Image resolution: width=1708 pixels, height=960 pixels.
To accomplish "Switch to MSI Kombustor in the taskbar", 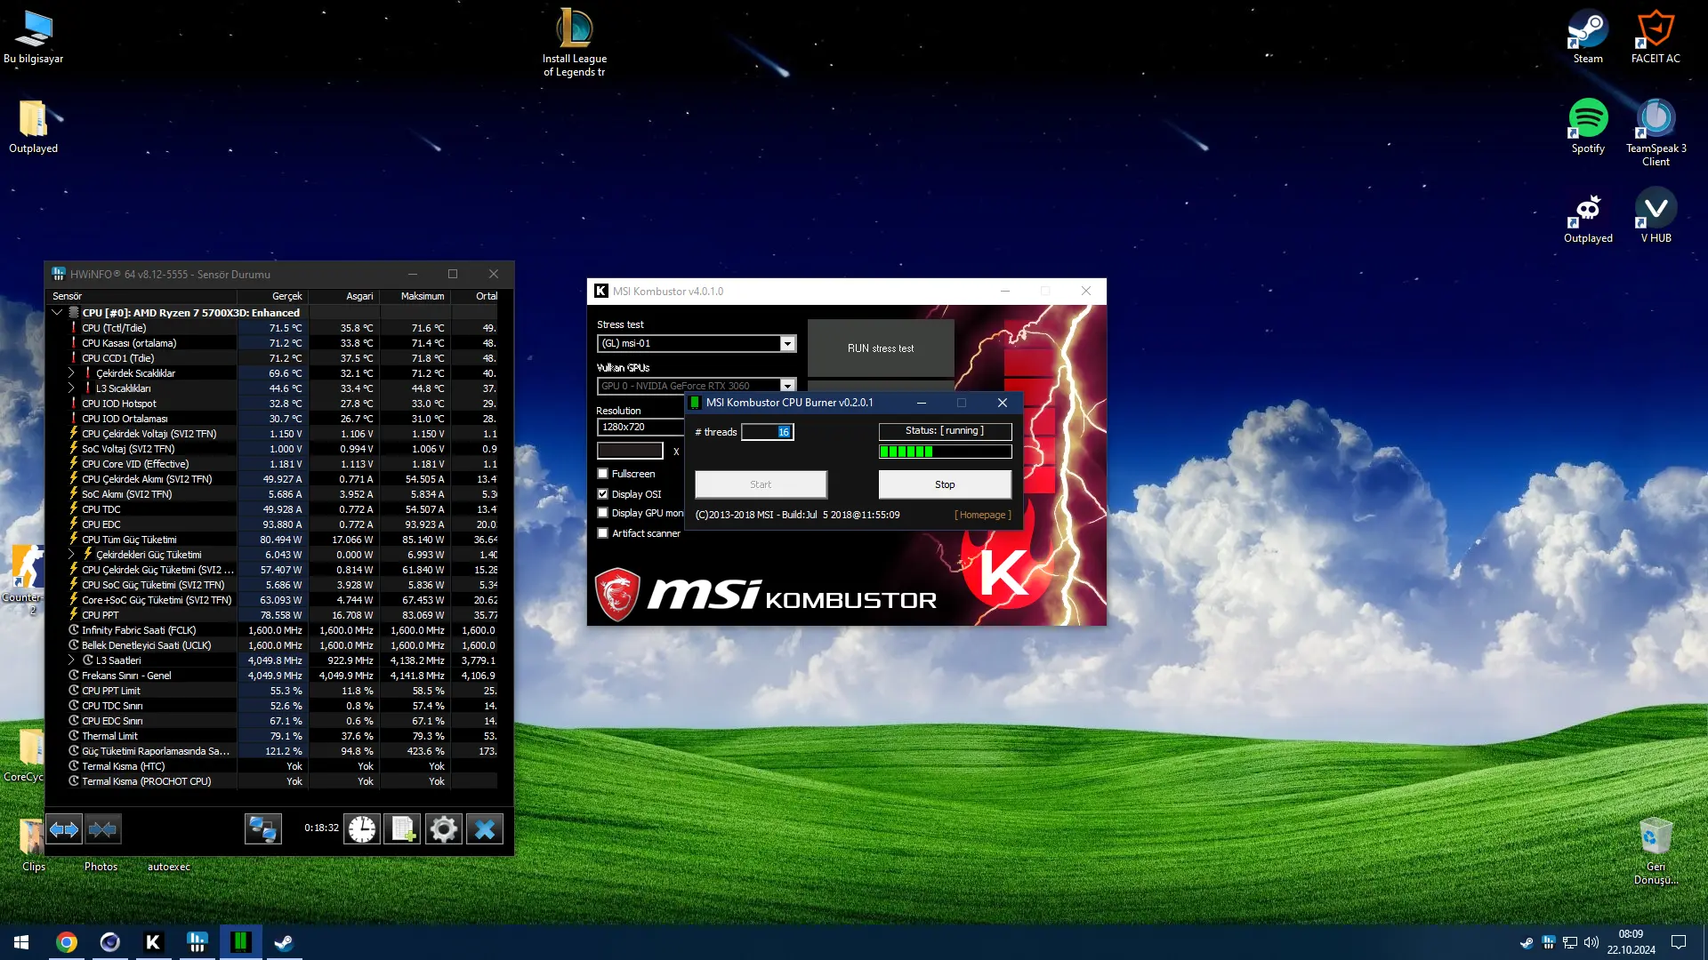I will [153, 942].
